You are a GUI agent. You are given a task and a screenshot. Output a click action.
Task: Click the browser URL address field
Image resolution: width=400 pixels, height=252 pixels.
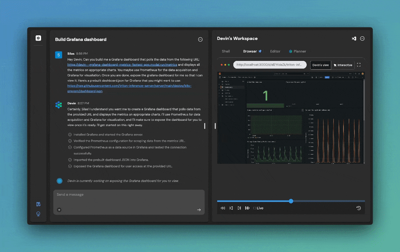(269, 65)
